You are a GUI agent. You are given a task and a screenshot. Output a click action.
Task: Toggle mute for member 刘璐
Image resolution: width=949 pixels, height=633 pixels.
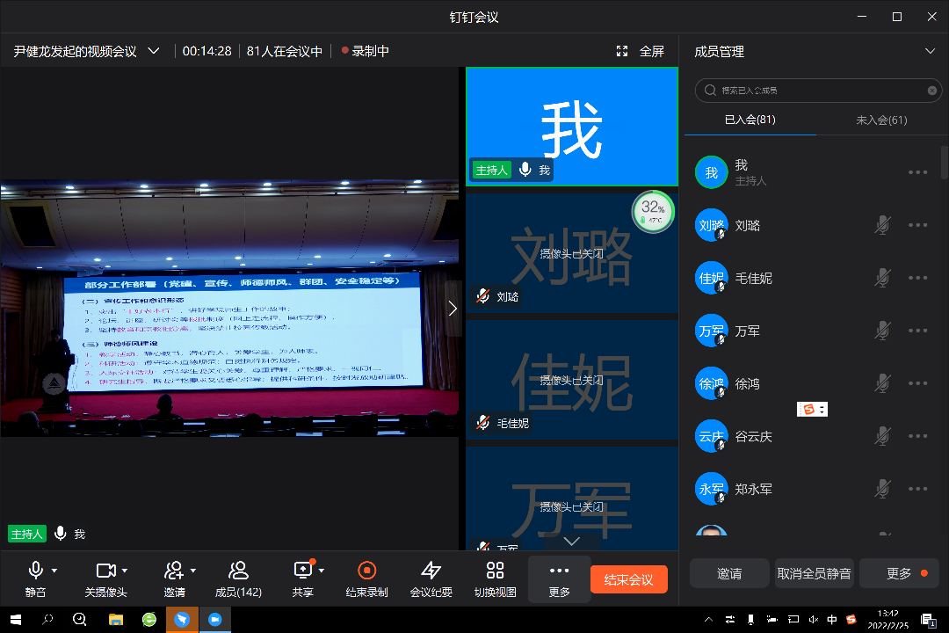pyautogui.click(x=882, y=225)
